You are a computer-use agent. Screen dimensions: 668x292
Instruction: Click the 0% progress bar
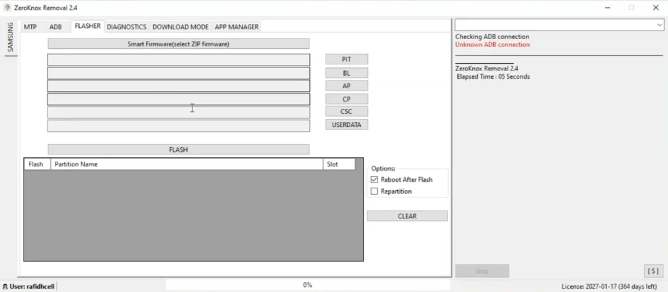(x=308, y=285)
